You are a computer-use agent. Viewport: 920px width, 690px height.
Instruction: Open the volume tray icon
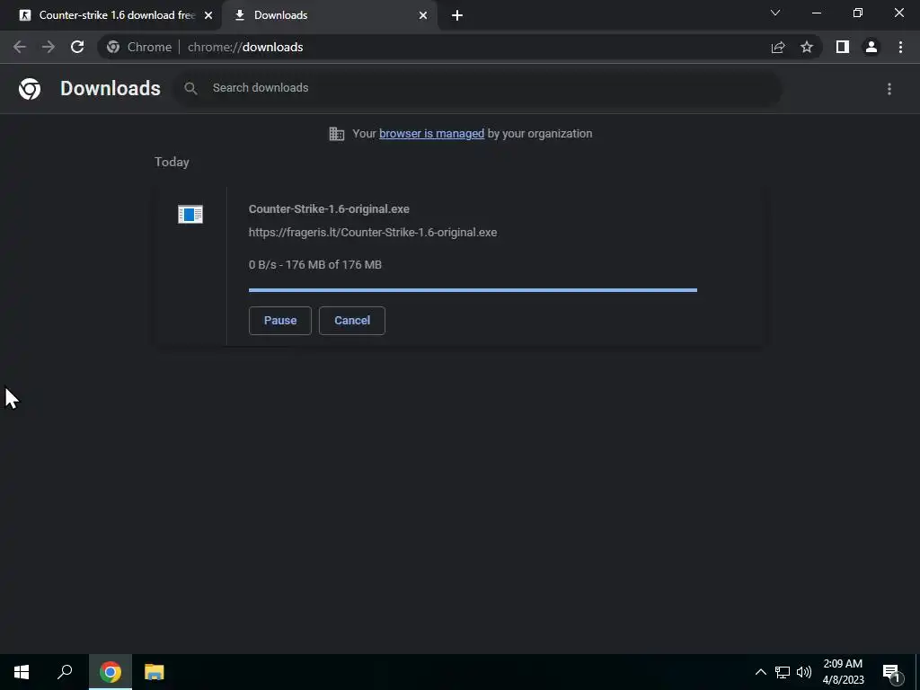tap(804, 672)
